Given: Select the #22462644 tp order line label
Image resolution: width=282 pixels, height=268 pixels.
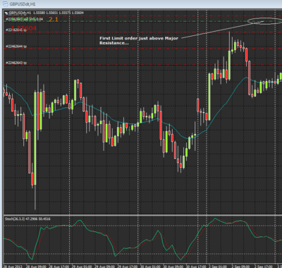Looking at the screenshot, I should coord(16,47).
